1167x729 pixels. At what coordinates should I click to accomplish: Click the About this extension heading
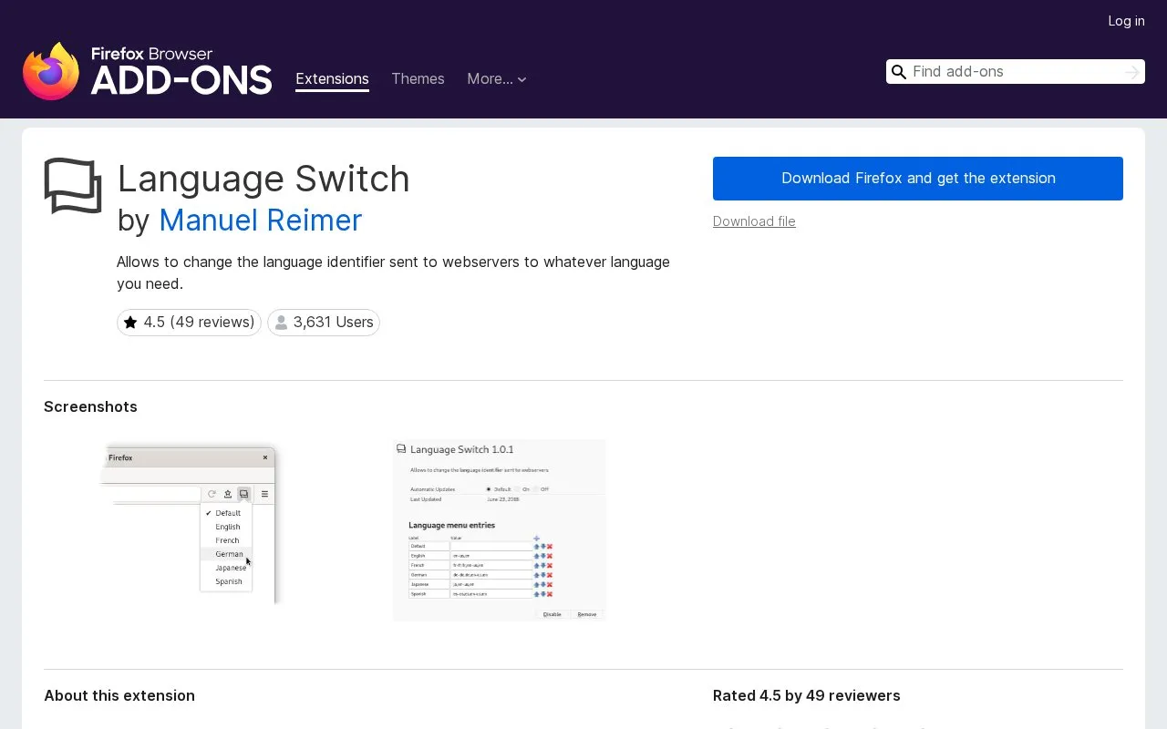119,695
